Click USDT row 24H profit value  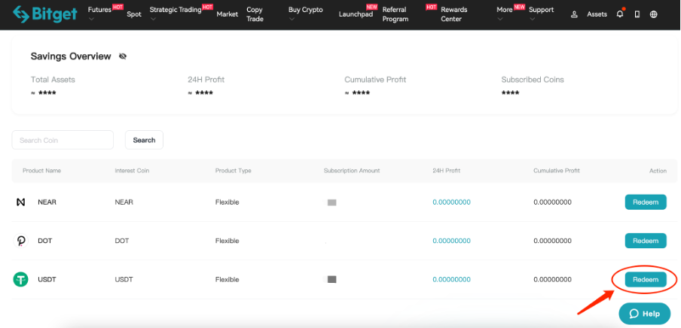[x=452, y=279]
